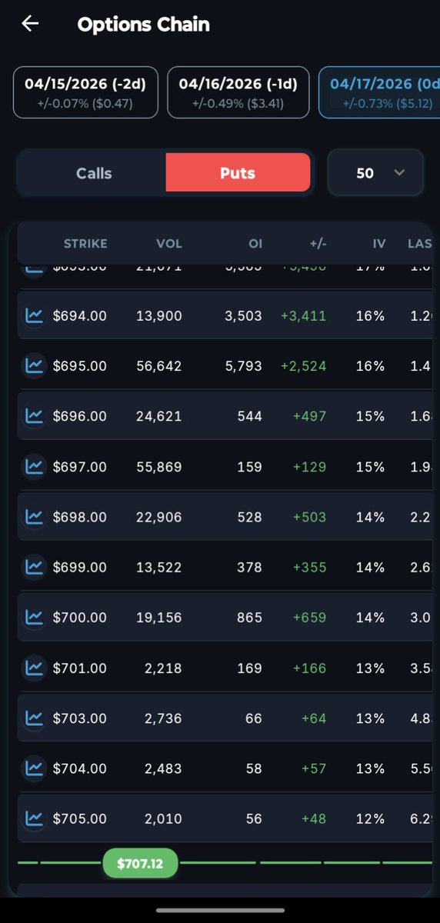Select the $700.00 strike cell

[x=80, y=617]
